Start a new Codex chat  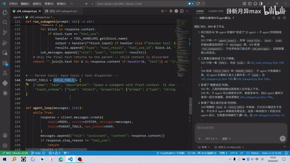coord(285,18)
